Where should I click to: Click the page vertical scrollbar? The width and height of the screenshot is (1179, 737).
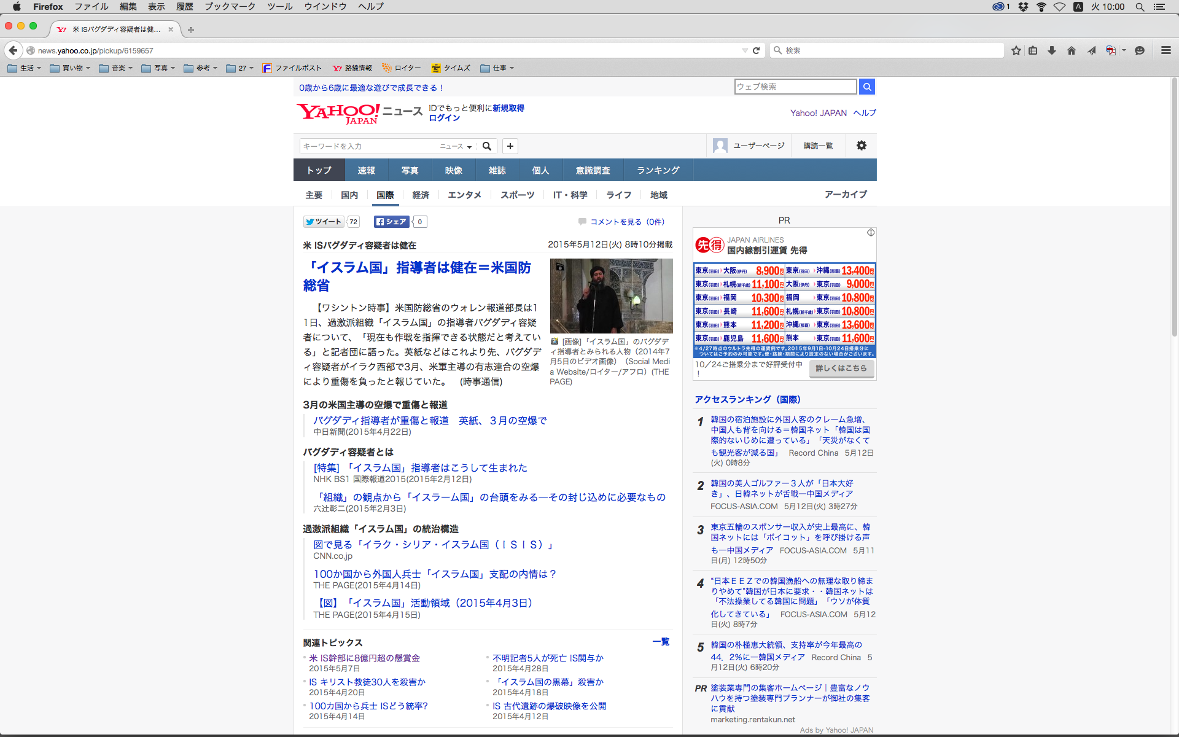pyautogui.click(x=1174, y=209)
